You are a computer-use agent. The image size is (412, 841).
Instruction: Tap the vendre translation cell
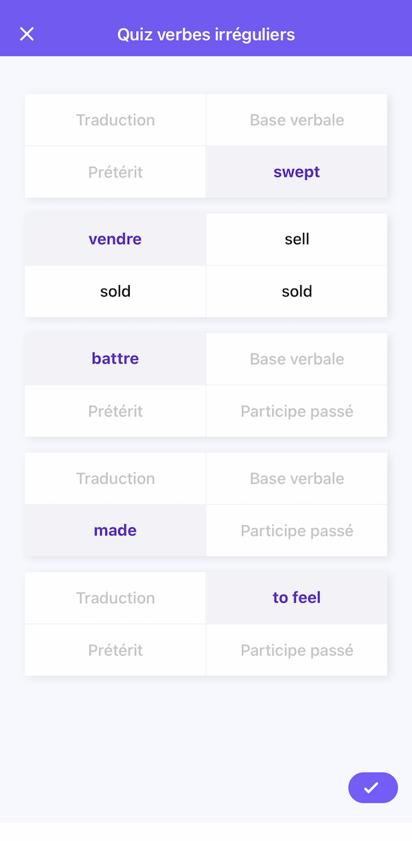tap(115, 239)
